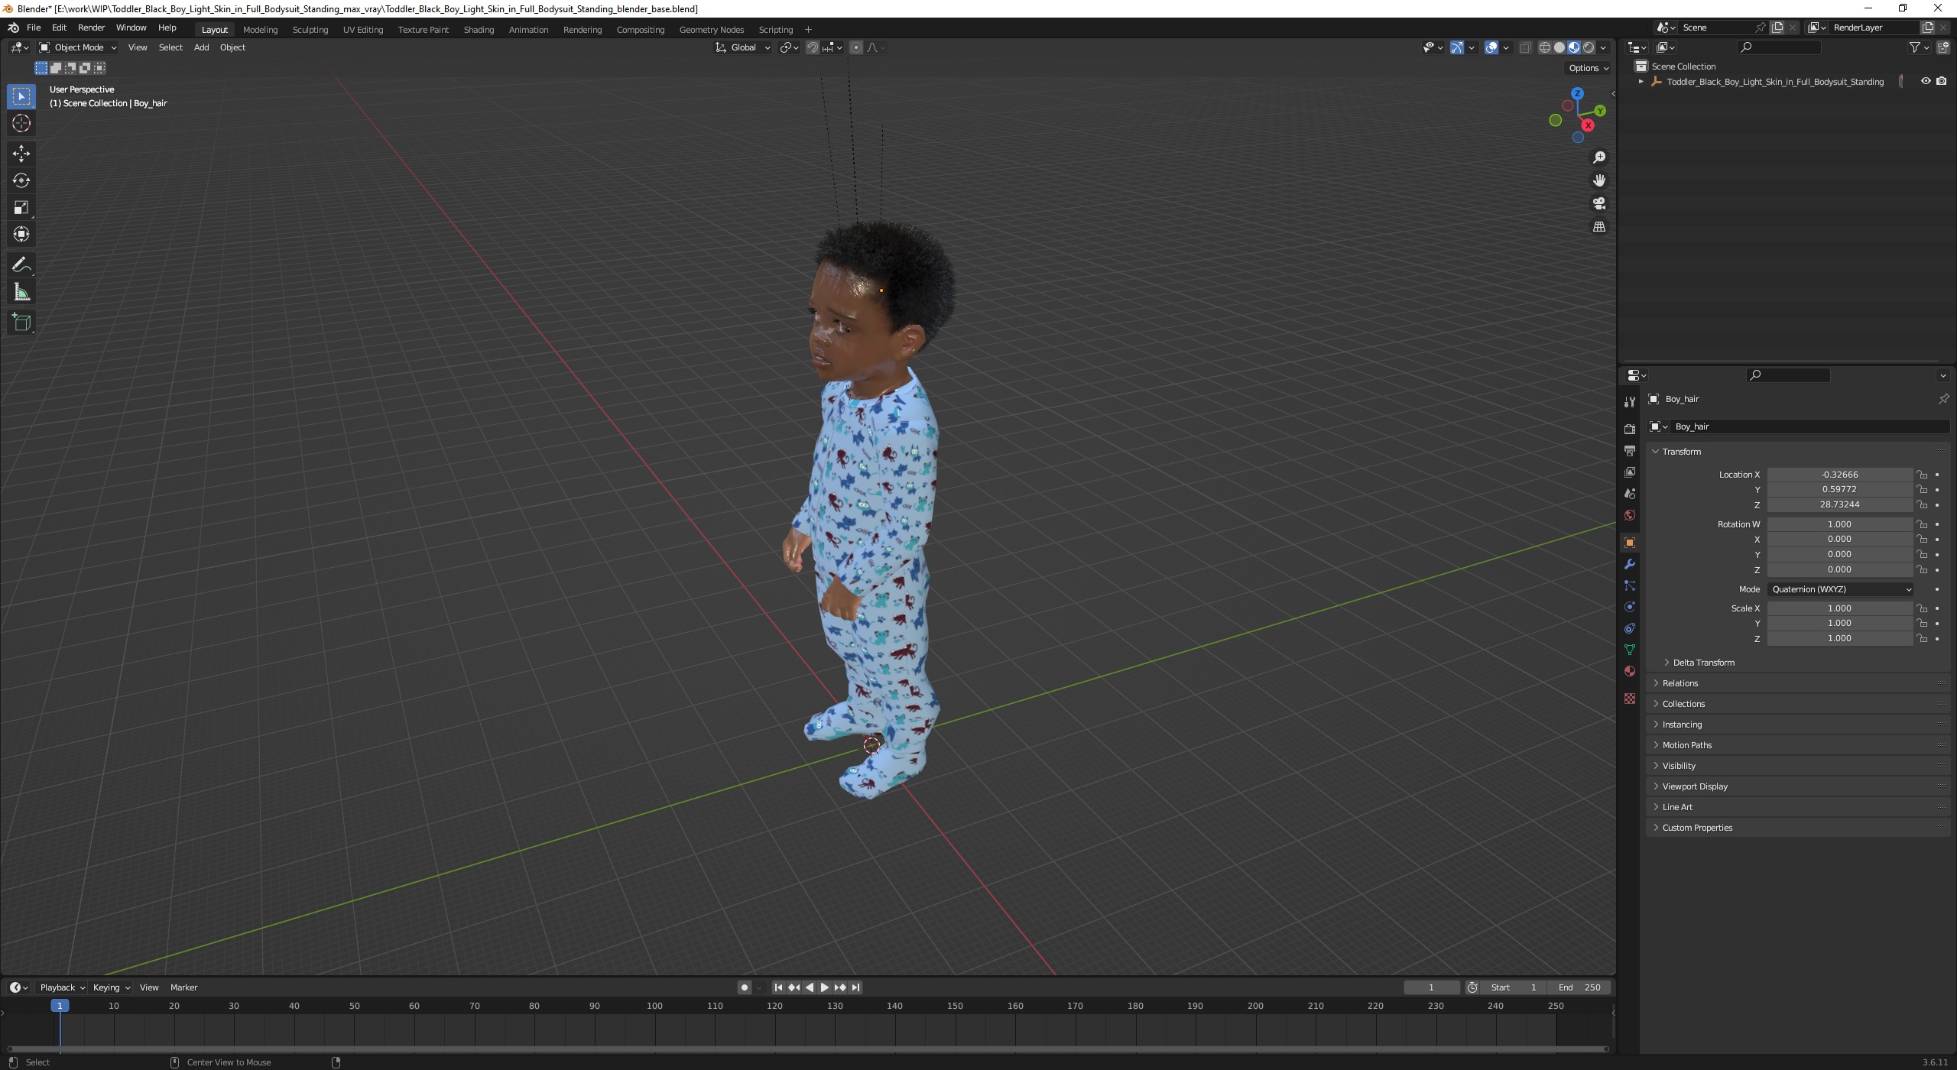Expand the Viewport Display panel

tap(1694, 786)
